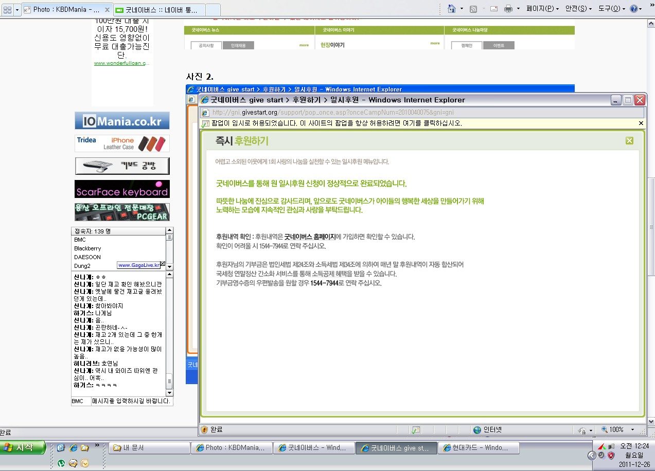Launch Internet Explorer quick launch icon

pos(73,448)
